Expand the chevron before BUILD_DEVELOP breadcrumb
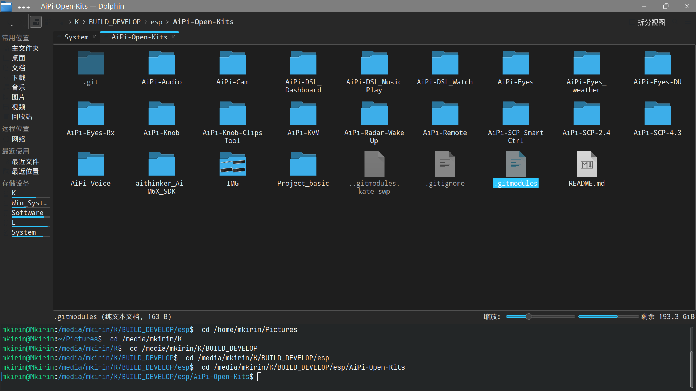The width and height of the screenshot is (696, 391). (x=84, y=22)
